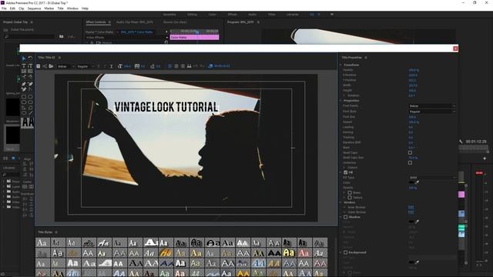Click the Tab Stops icon
Image resolution: width=493 pixels, height=277 pixels.
[189, 66]
